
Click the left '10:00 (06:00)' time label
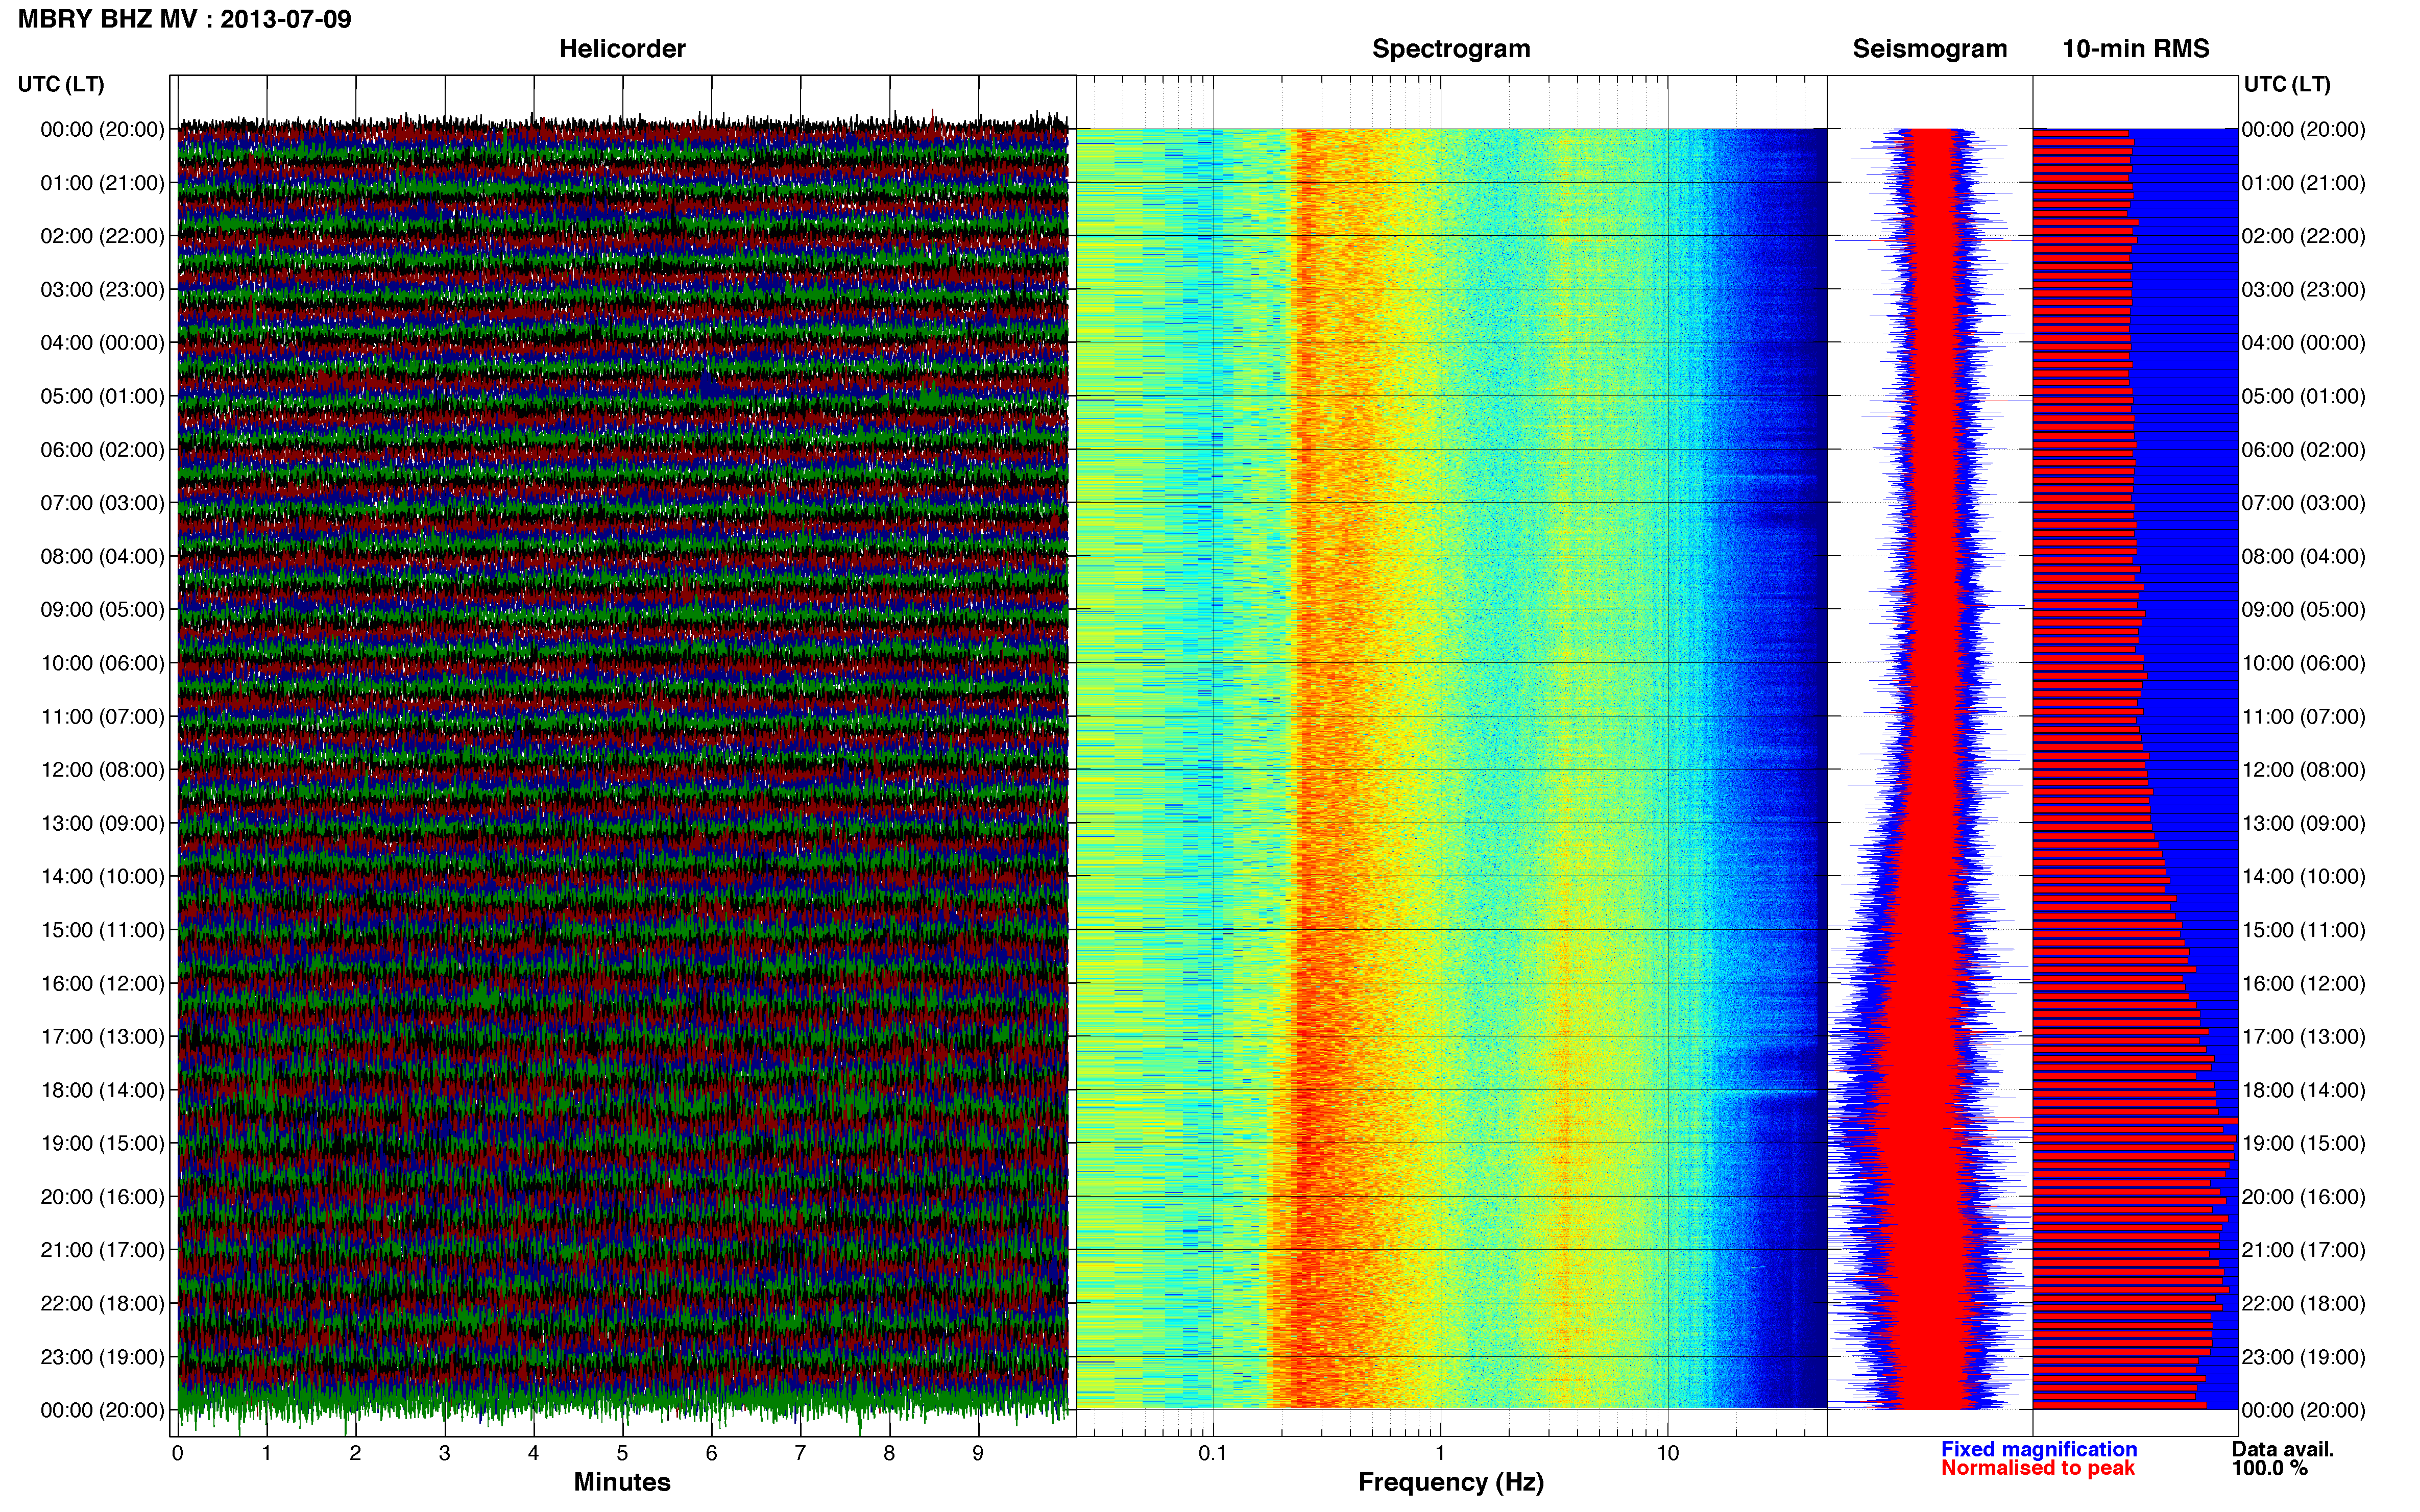click(x=102, y=663)
